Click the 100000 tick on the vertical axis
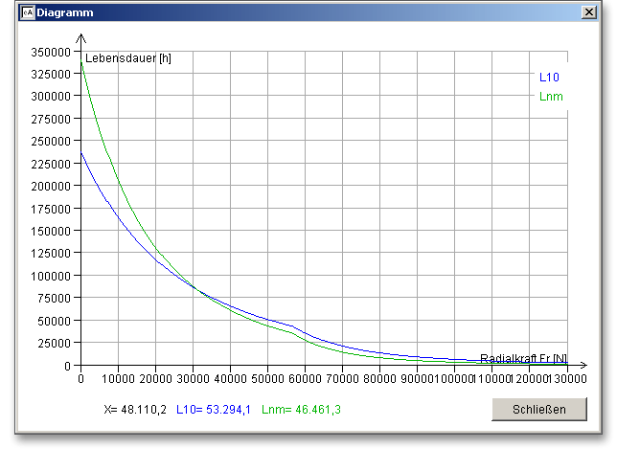The image size is (617, 449). [52, 276]
